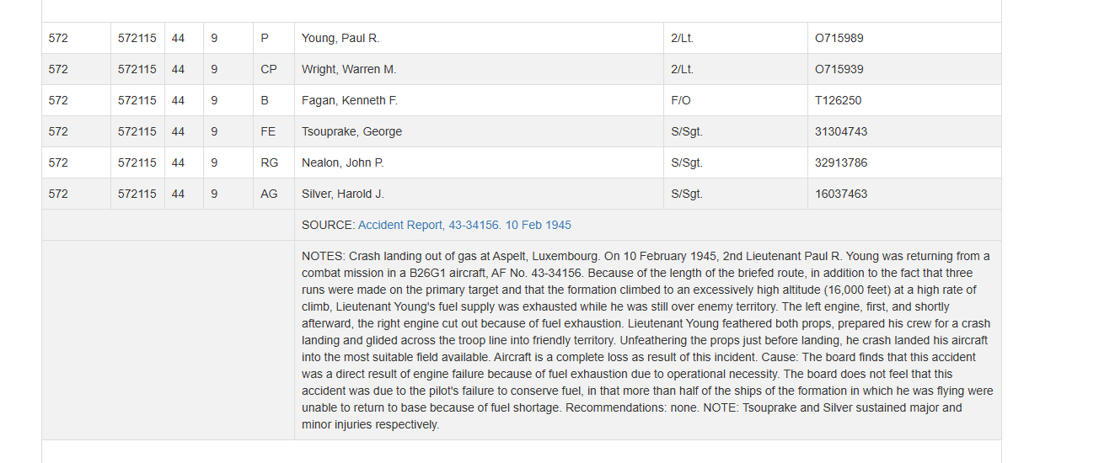Click the F/O rank cell
1115x463 pixels.
pyautogui.click(x=681, y=100)
